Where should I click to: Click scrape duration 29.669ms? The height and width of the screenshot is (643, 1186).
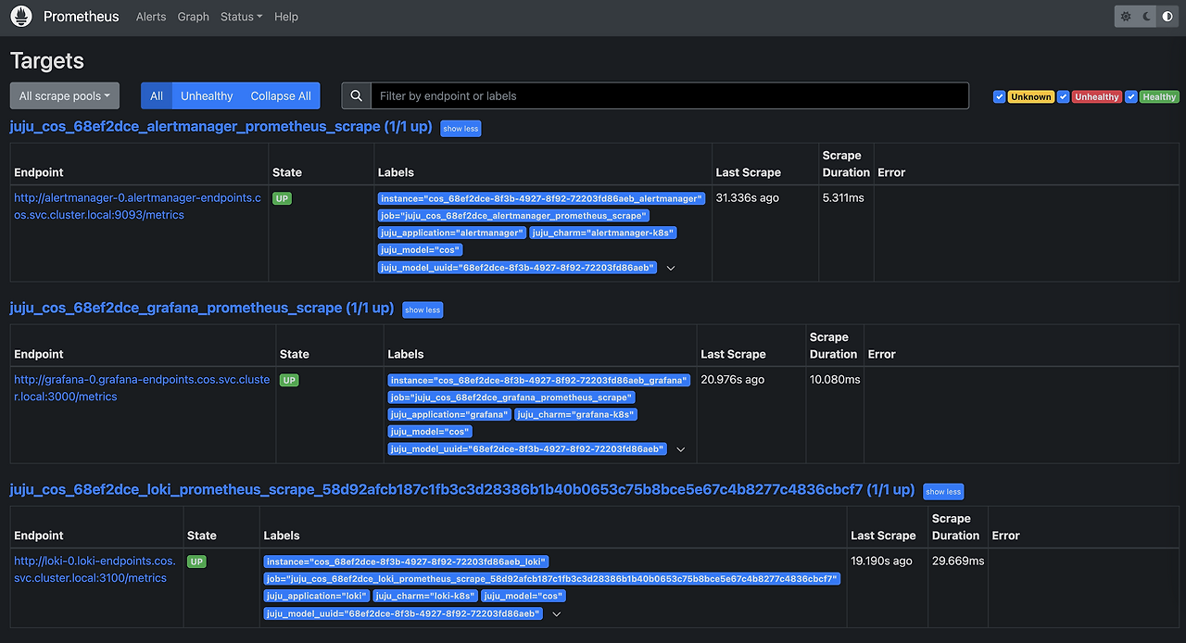[x=958, y=561]
